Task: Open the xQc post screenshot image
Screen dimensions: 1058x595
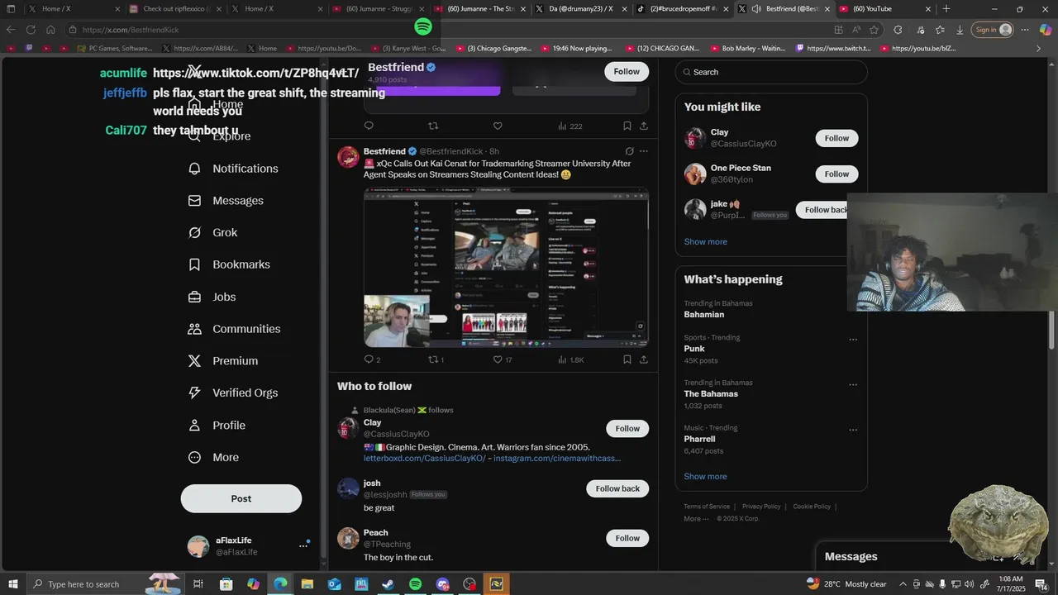Action: pyautogui.click(x=506, y=268)
